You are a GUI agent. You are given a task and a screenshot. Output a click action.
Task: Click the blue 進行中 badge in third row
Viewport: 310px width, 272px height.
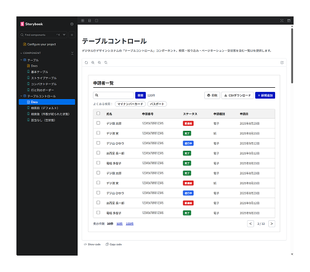[188, 143]
